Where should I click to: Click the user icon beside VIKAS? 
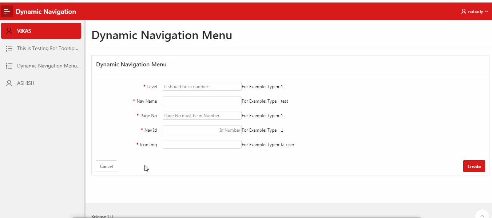pos(9,30)
